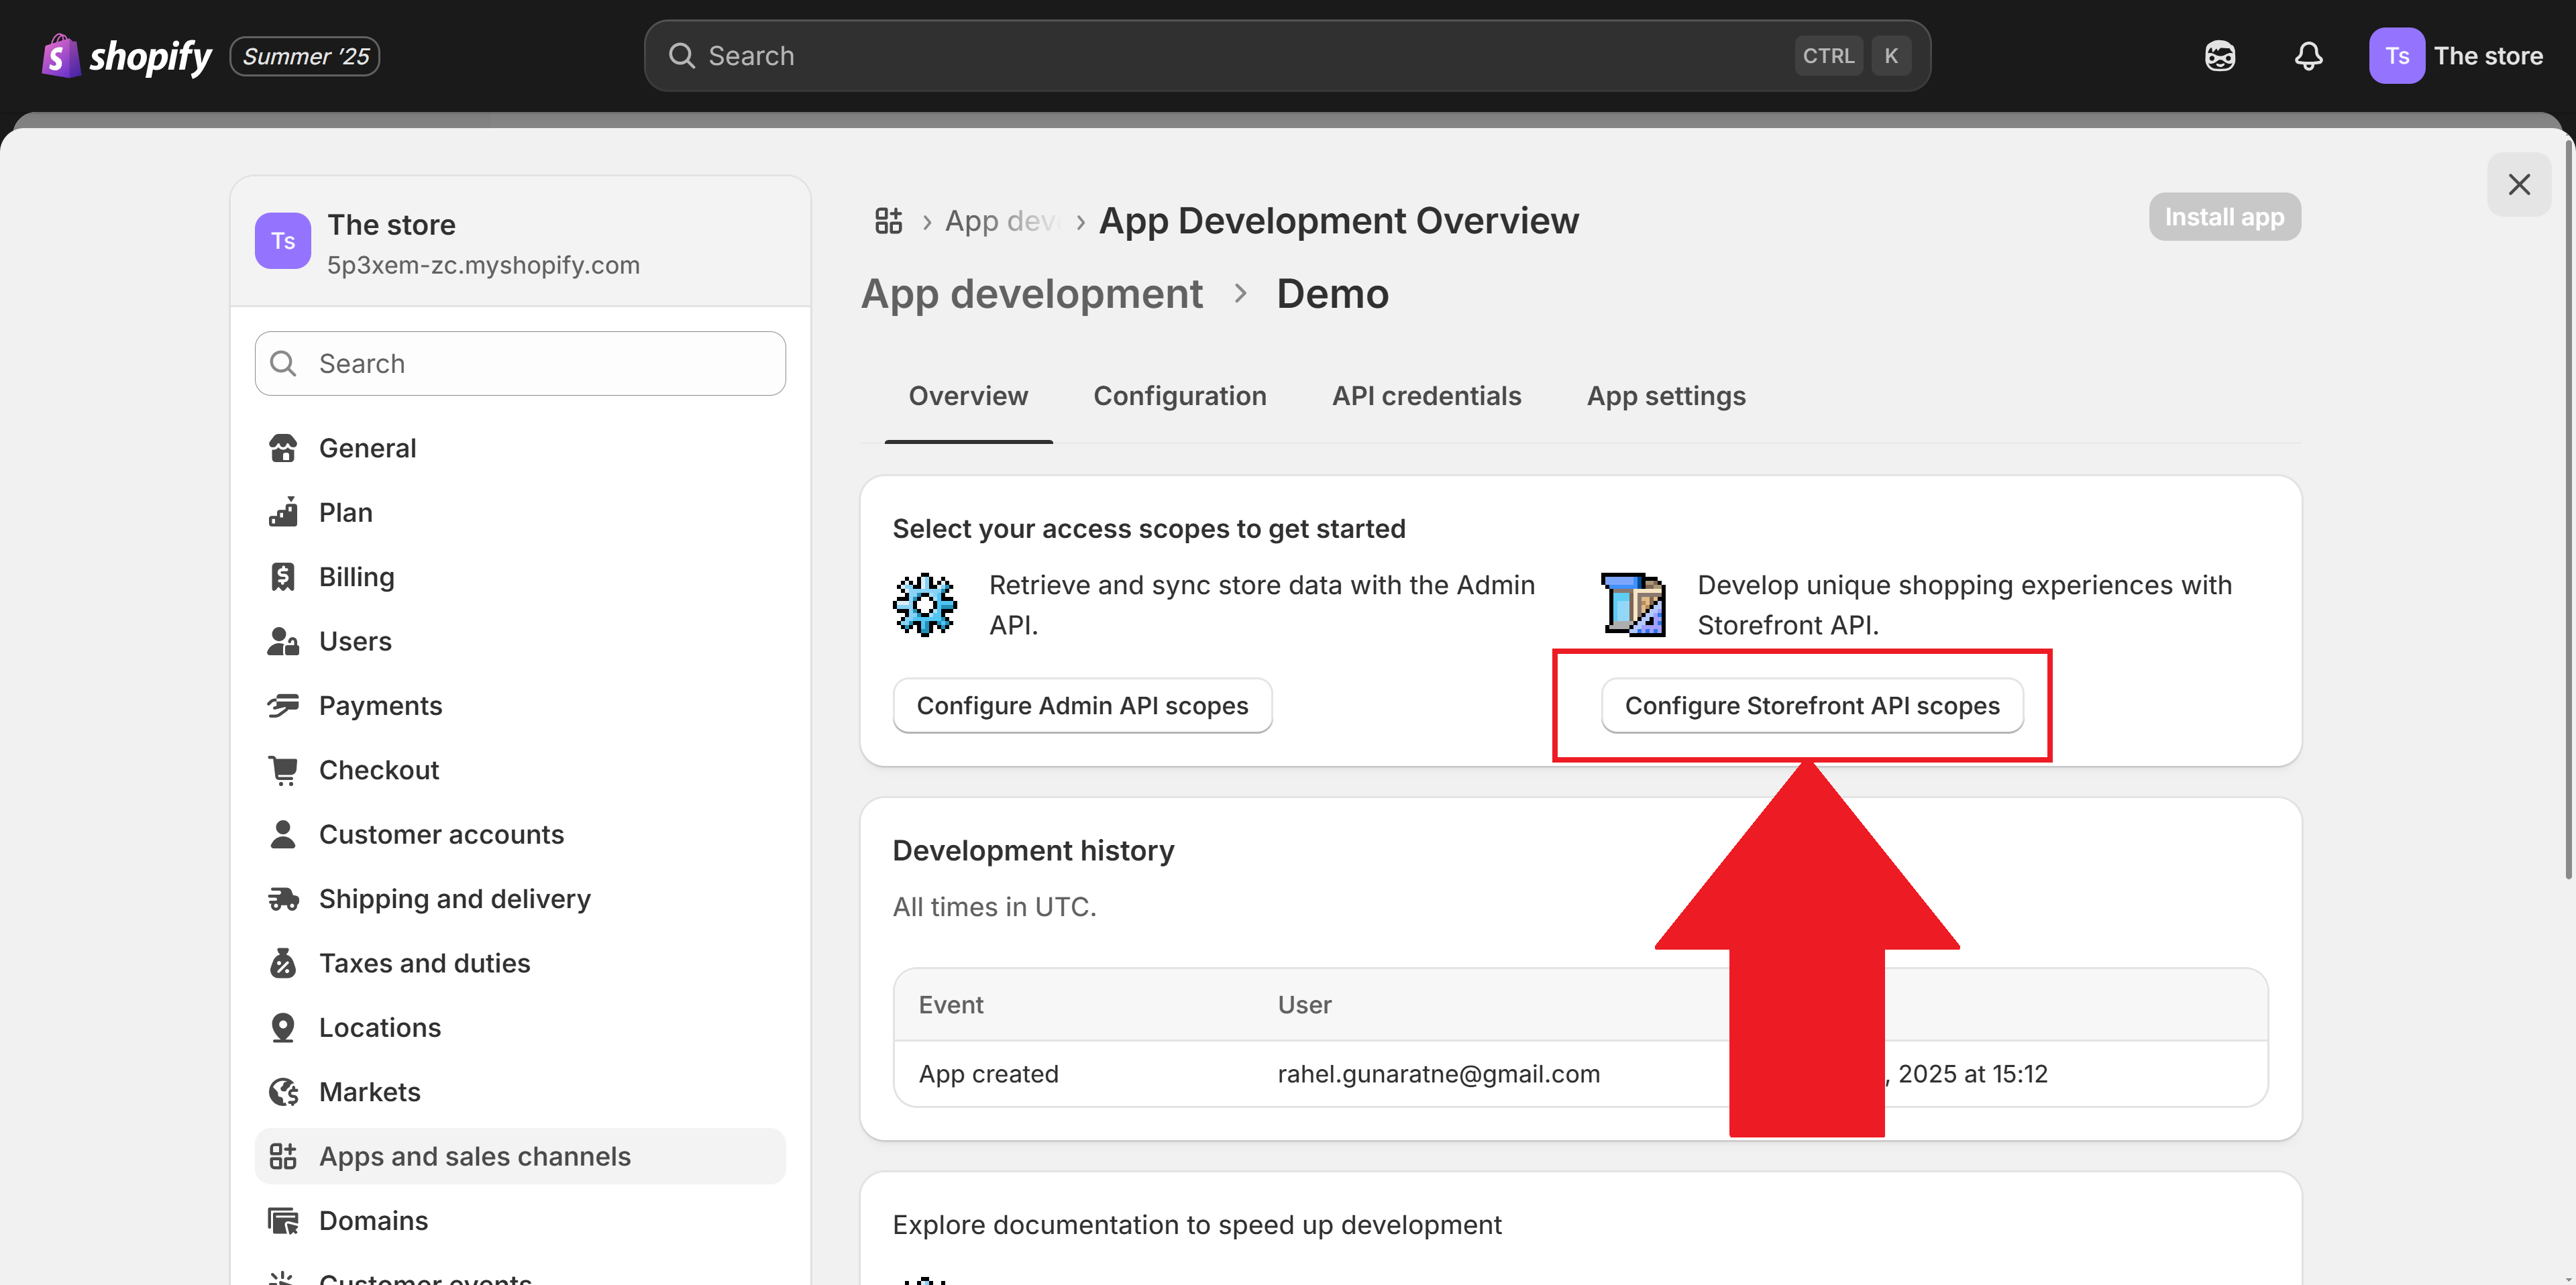Open Billing from the sidebar
Viewport: 2576px width, 1285px height.
356,576
